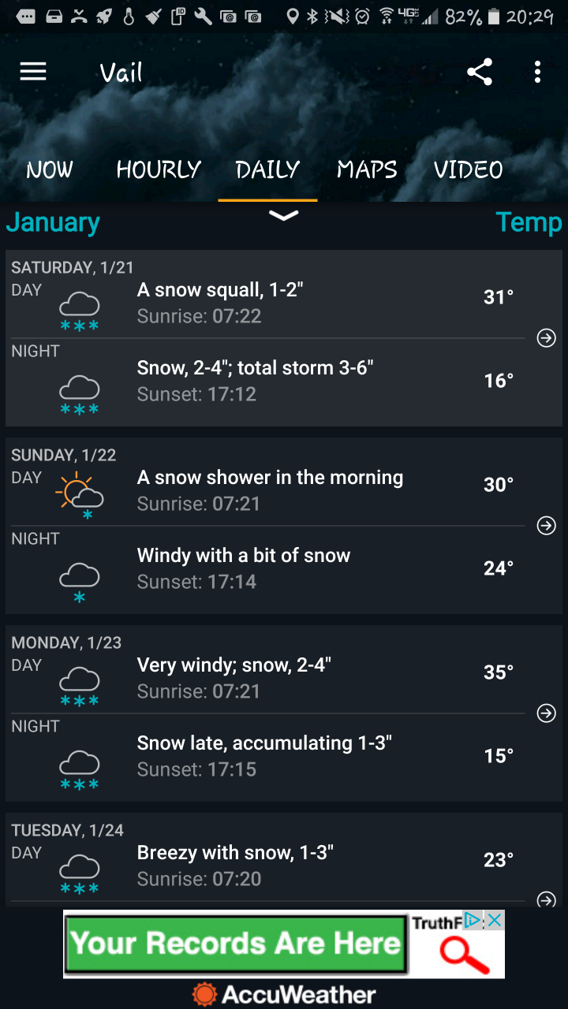
Task: Switch to the NOW tab
Action: coord(50,169)
